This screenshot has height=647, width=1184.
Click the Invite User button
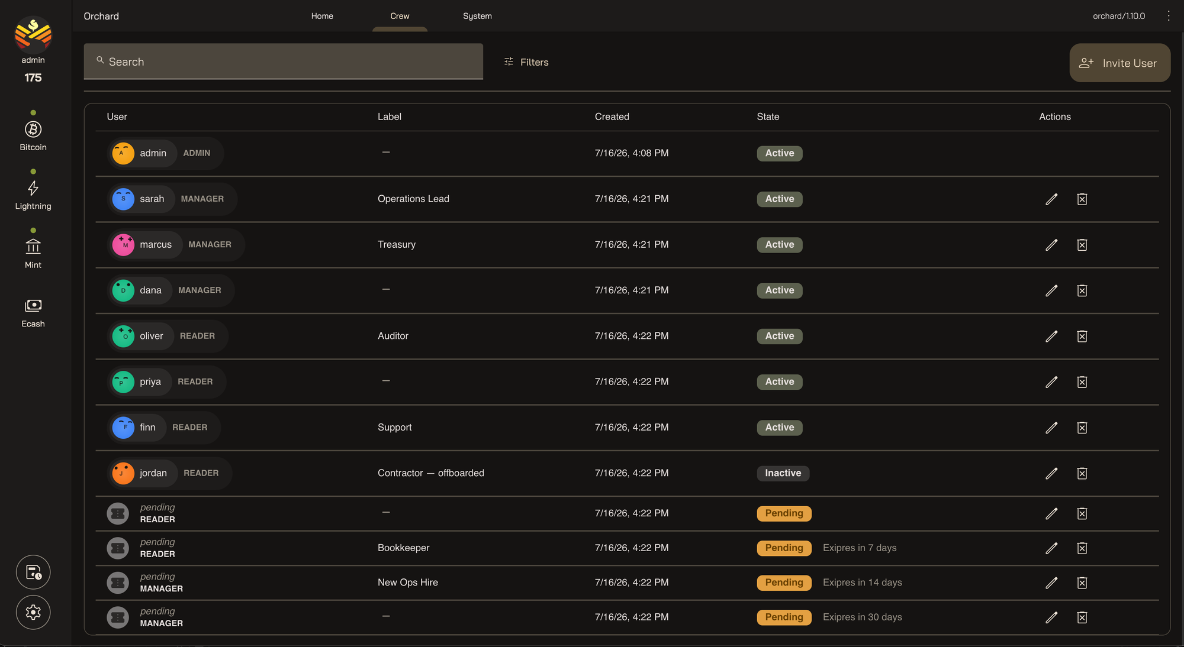1119,63
